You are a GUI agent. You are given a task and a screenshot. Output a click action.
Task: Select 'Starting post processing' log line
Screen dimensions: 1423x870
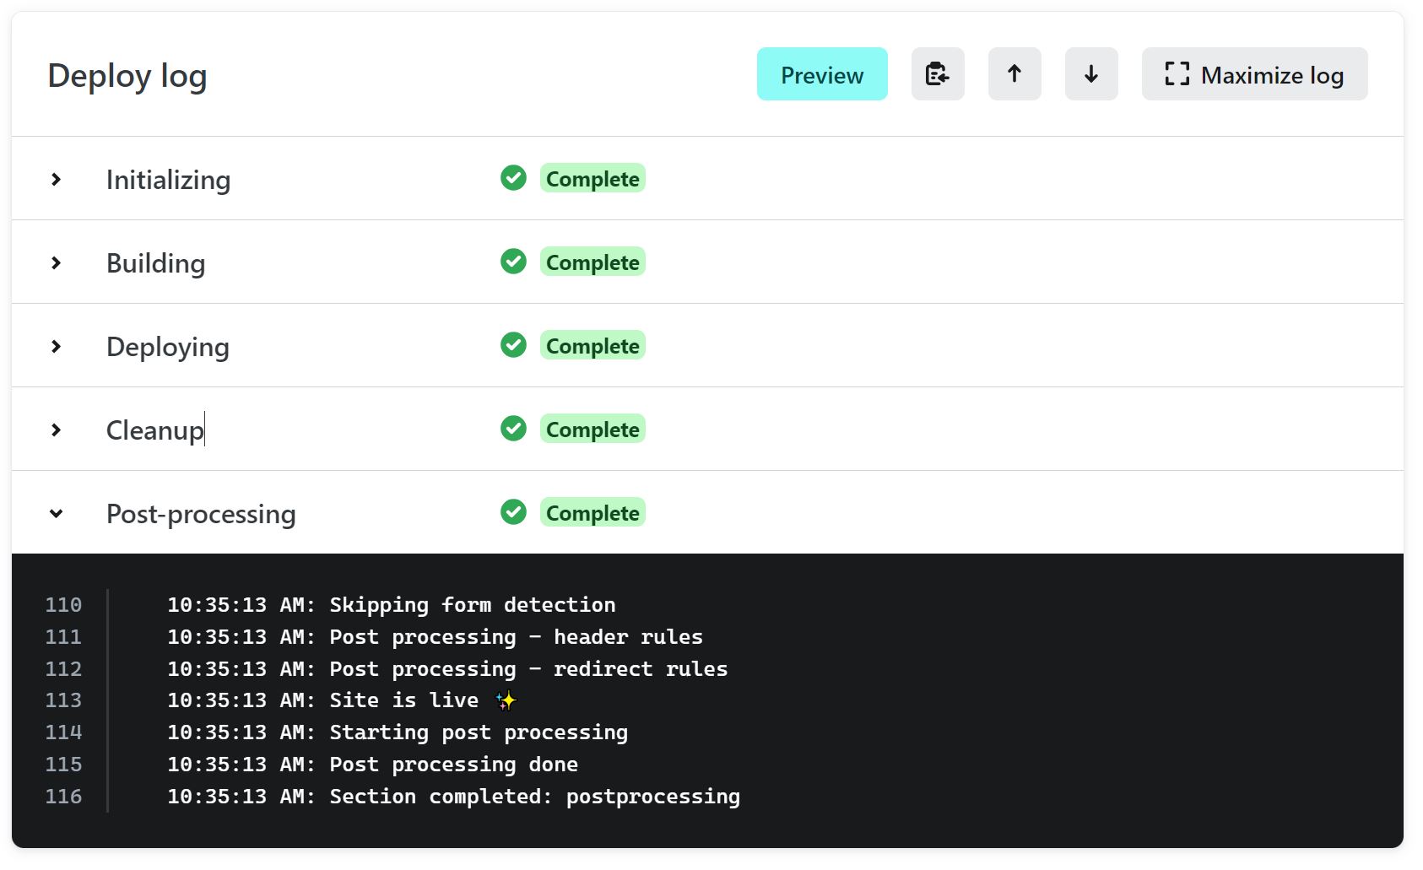click(398, 732)
